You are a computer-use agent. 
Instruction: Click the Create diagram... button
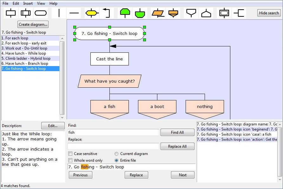[x=33, y=24]
